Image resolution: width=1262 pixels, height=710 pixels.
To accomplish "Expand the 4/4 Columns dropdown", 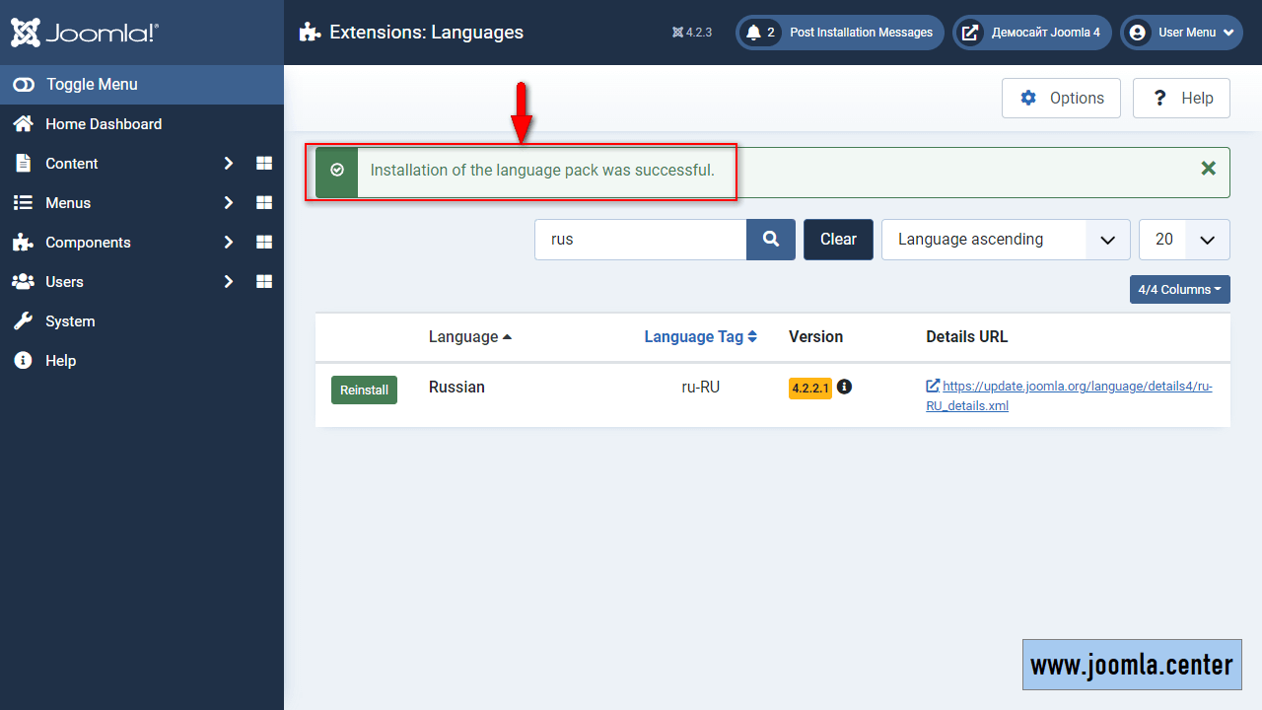I will pos(1179,289).
